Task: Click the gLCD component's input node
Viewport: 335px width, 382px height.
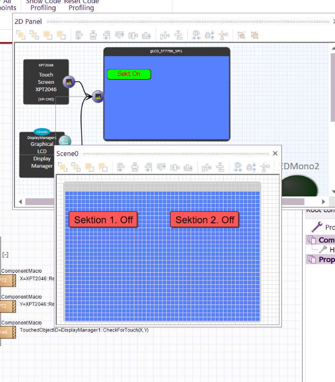Action: click(98, 97)
